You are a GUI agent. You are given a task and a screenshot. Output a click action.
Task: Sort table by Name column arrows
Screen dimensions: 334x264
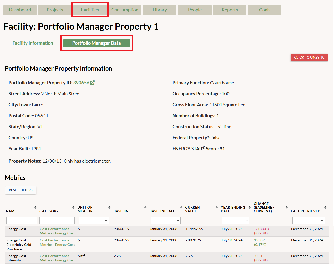point(35,207)
